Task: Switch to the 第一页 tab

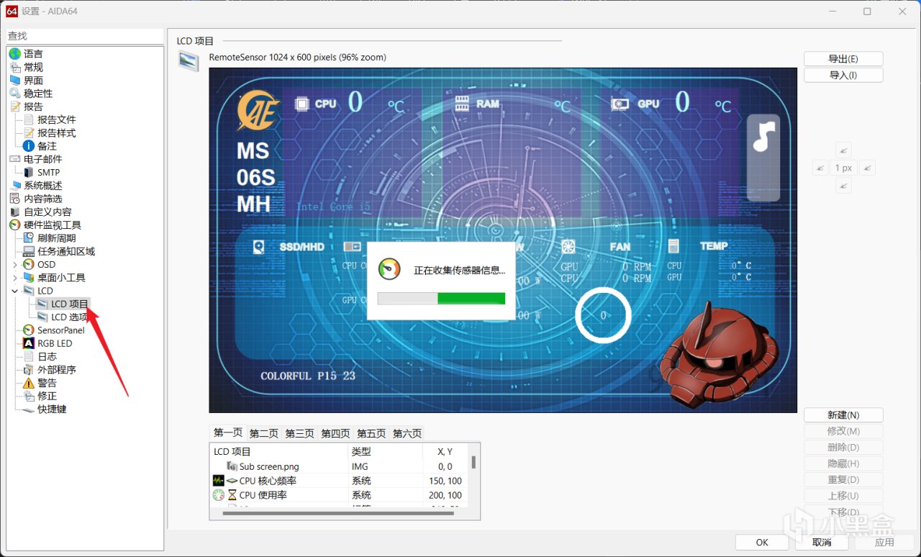Action: point(228,433)
